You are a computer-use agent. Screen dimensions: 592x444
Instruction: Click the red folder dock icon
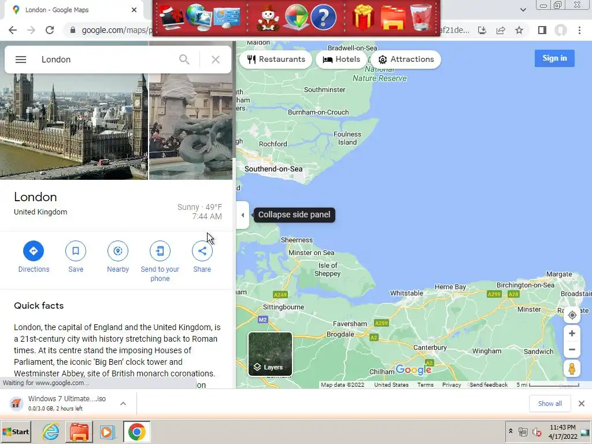tap(393, 18)
